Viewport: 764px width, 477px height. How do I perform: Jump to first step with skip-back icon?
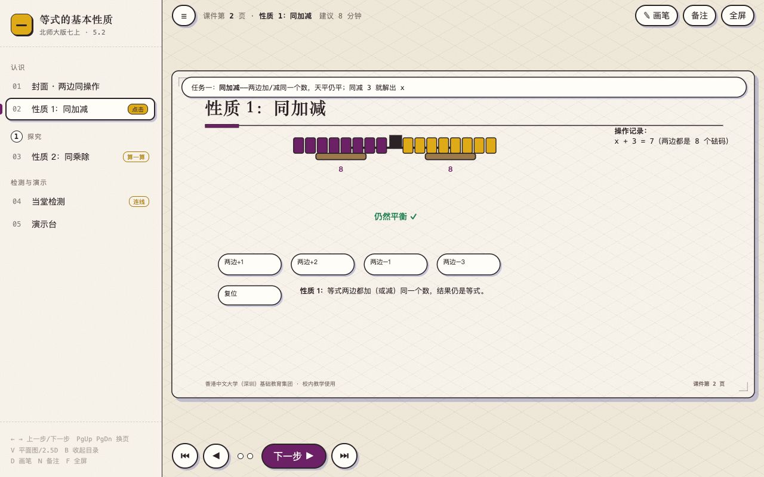coord(185,456)
